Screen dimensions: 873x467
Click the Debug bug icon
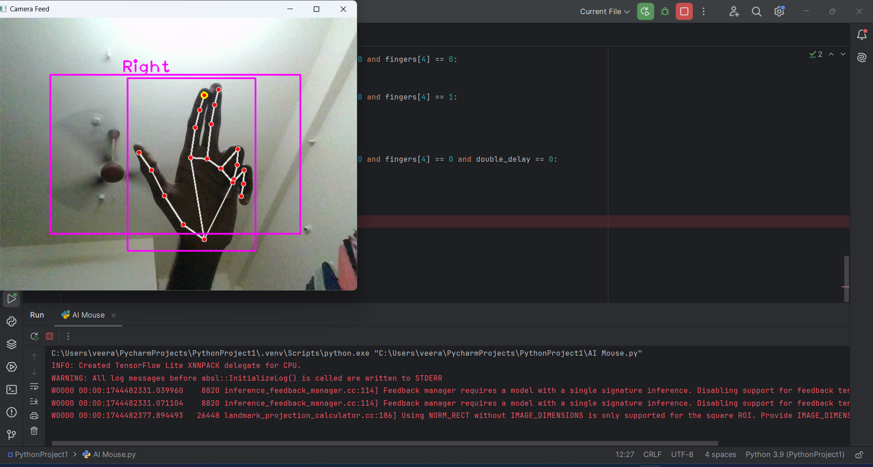point(665,11)
